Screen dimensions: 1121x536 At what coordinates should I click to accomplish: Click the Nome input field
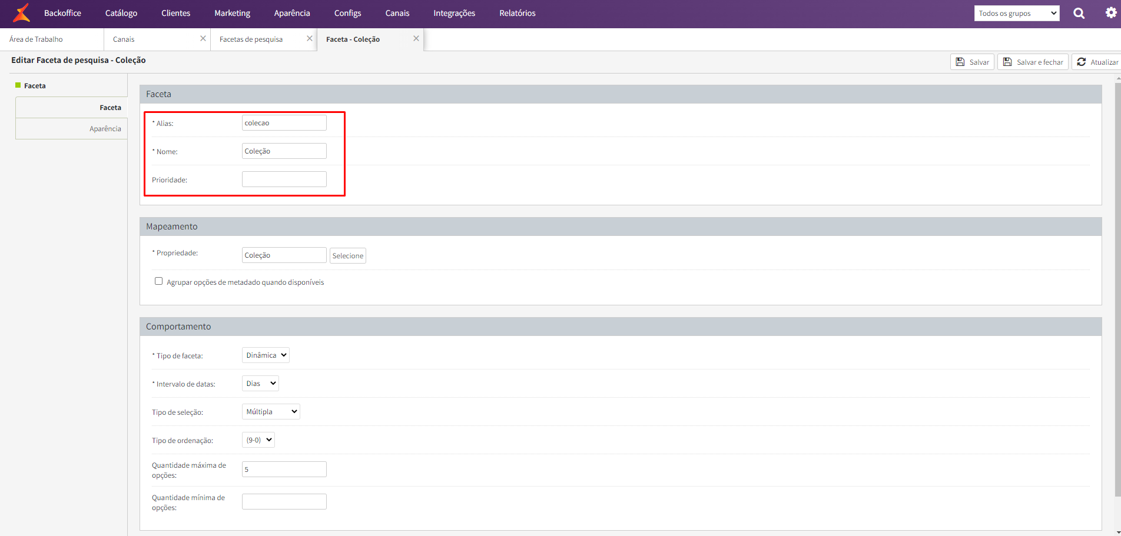(x=284, y=151)
